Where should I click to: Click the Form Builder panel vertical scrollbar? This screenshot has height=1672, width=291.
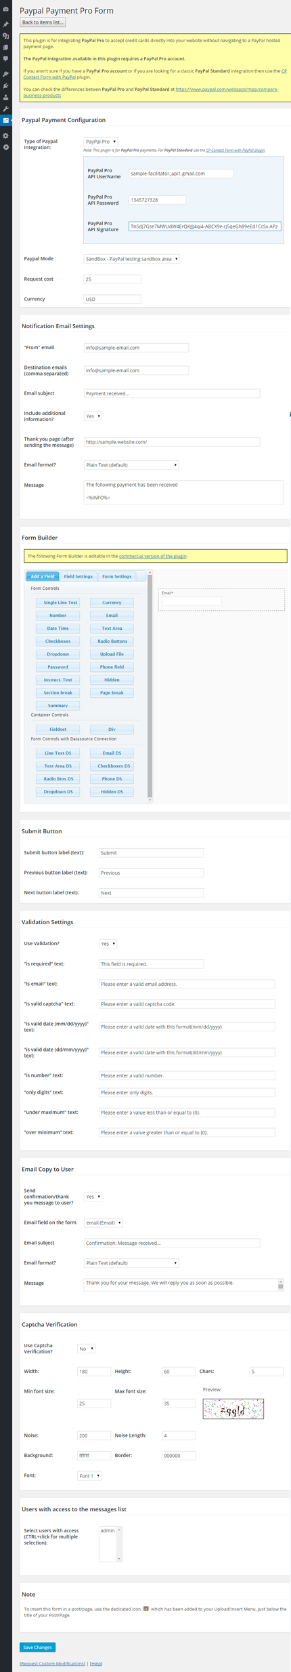point(150,685)
